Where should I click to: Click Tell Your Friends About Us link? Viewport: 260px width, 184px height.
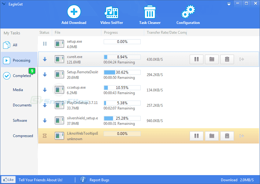(x=40, y=180)
